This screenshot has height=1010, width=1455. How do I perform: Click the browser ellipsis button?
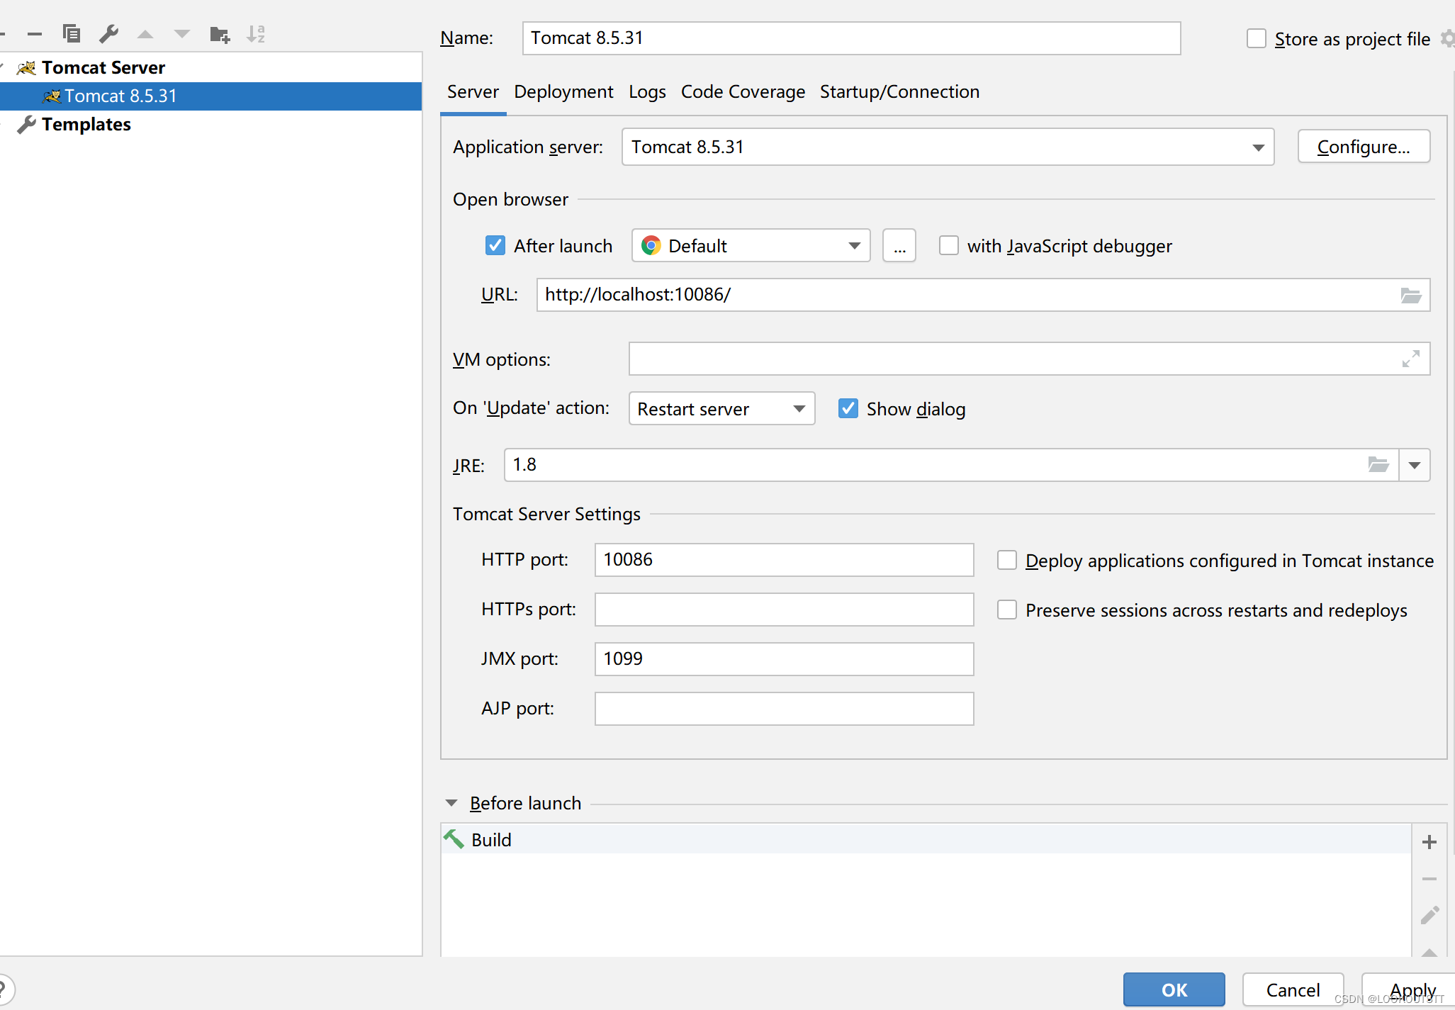click(x=899, y=246)
